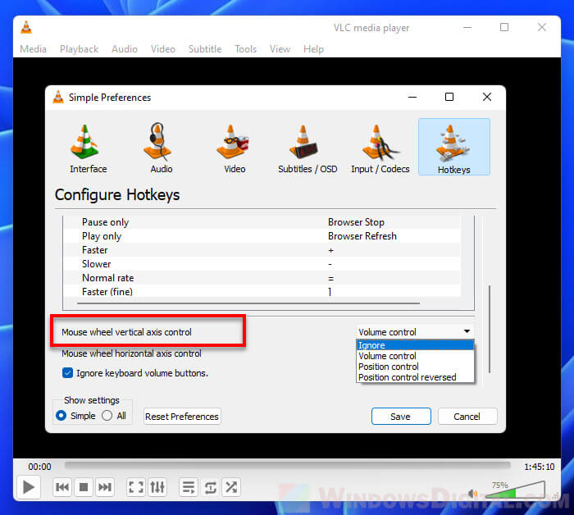Click the preferences vertical scrollbar
Screen dimensions: 574x515
pyautogui.click(x=490, y=329)
